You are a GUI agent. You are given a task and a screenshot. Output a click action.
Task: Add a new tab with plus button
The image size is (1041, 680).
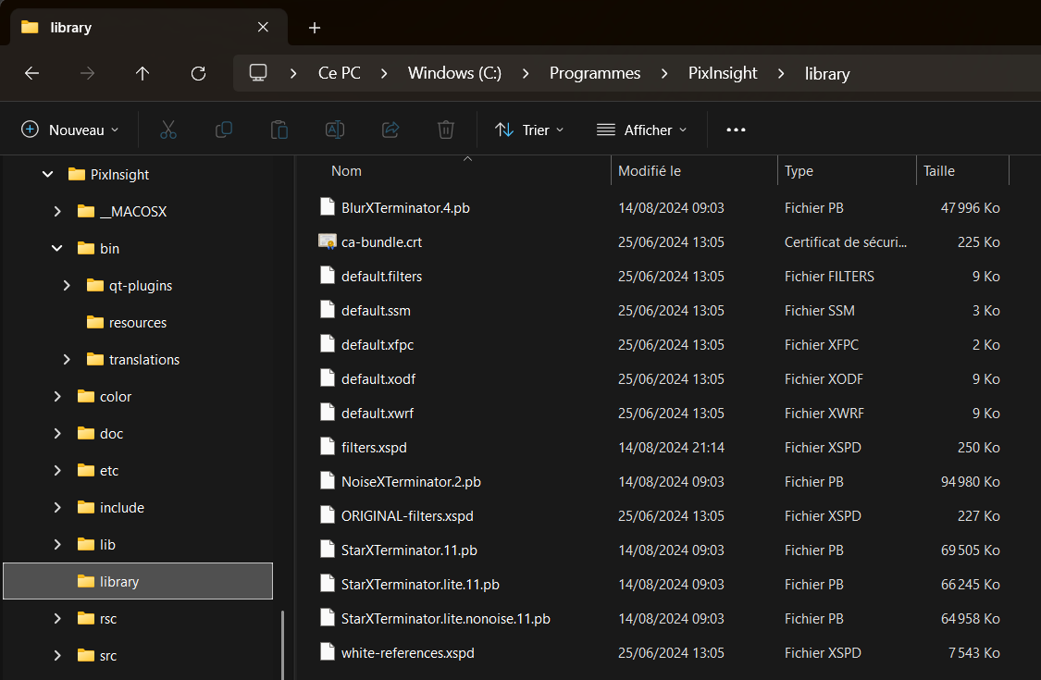coord(315,28)
